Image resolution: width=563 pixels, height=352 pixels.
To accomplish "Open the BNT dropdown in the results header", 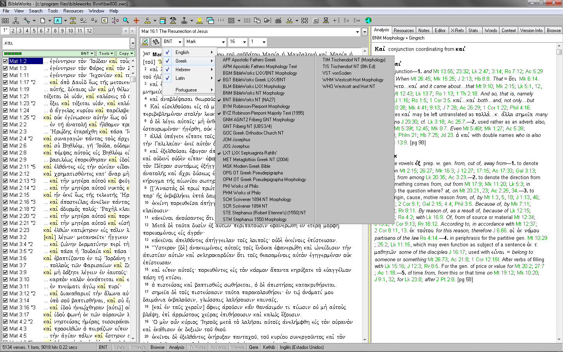I will click(x=87, y=54).
